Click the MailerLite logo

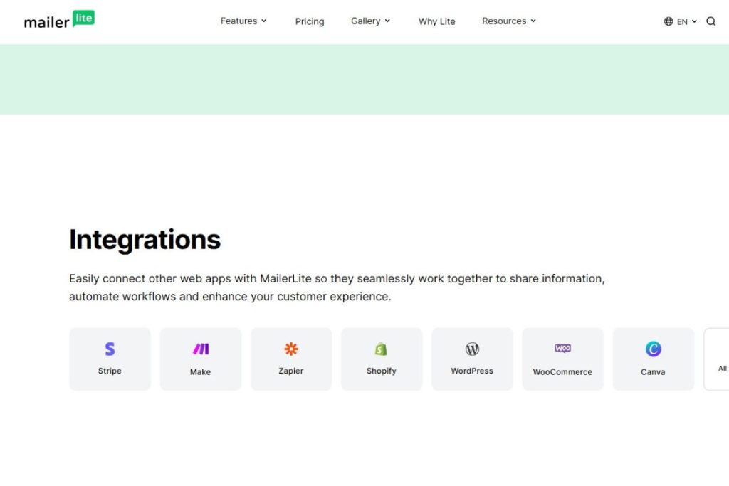pyautogui.click(x=59, y=19)
